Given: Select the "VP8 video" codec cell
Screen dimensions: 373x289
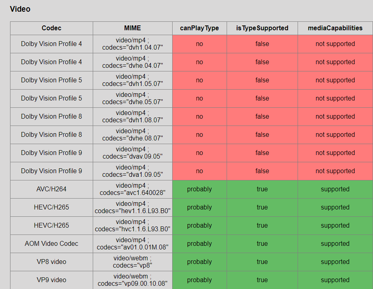Looking at the screenshot, I should [x=52, y=262].
